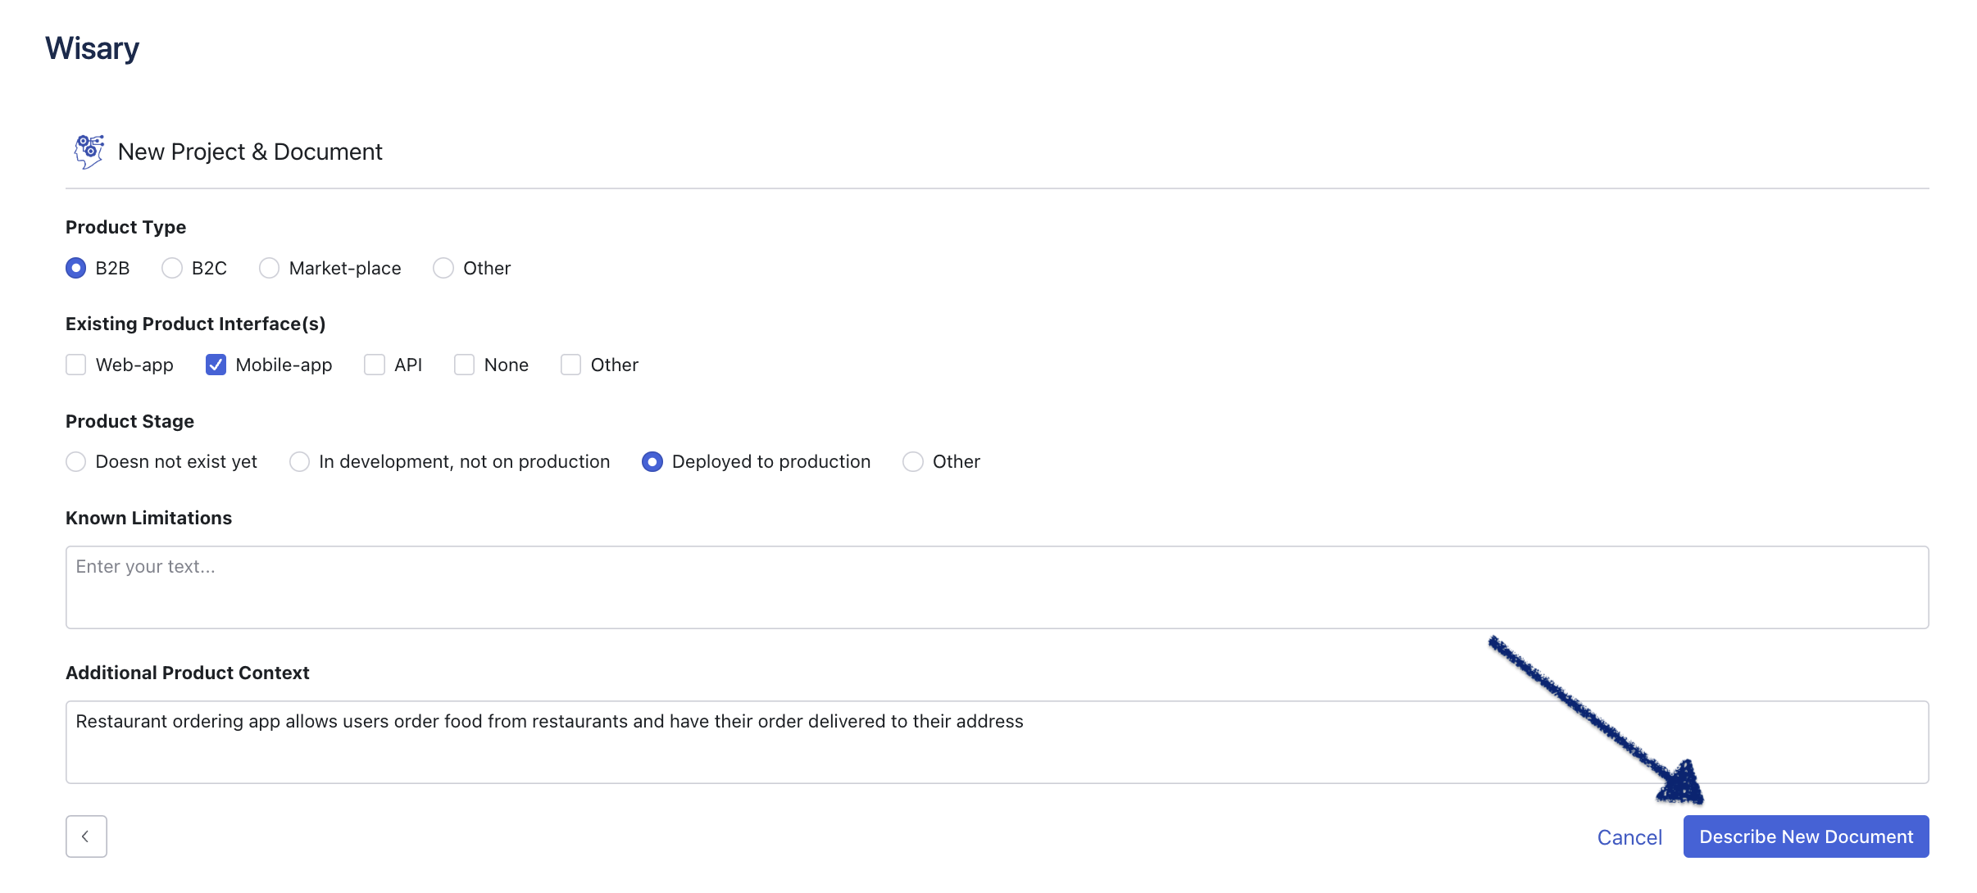Select the B2C product type option
This screenshot has width=1977, height=893.
[x=170, y=267]
